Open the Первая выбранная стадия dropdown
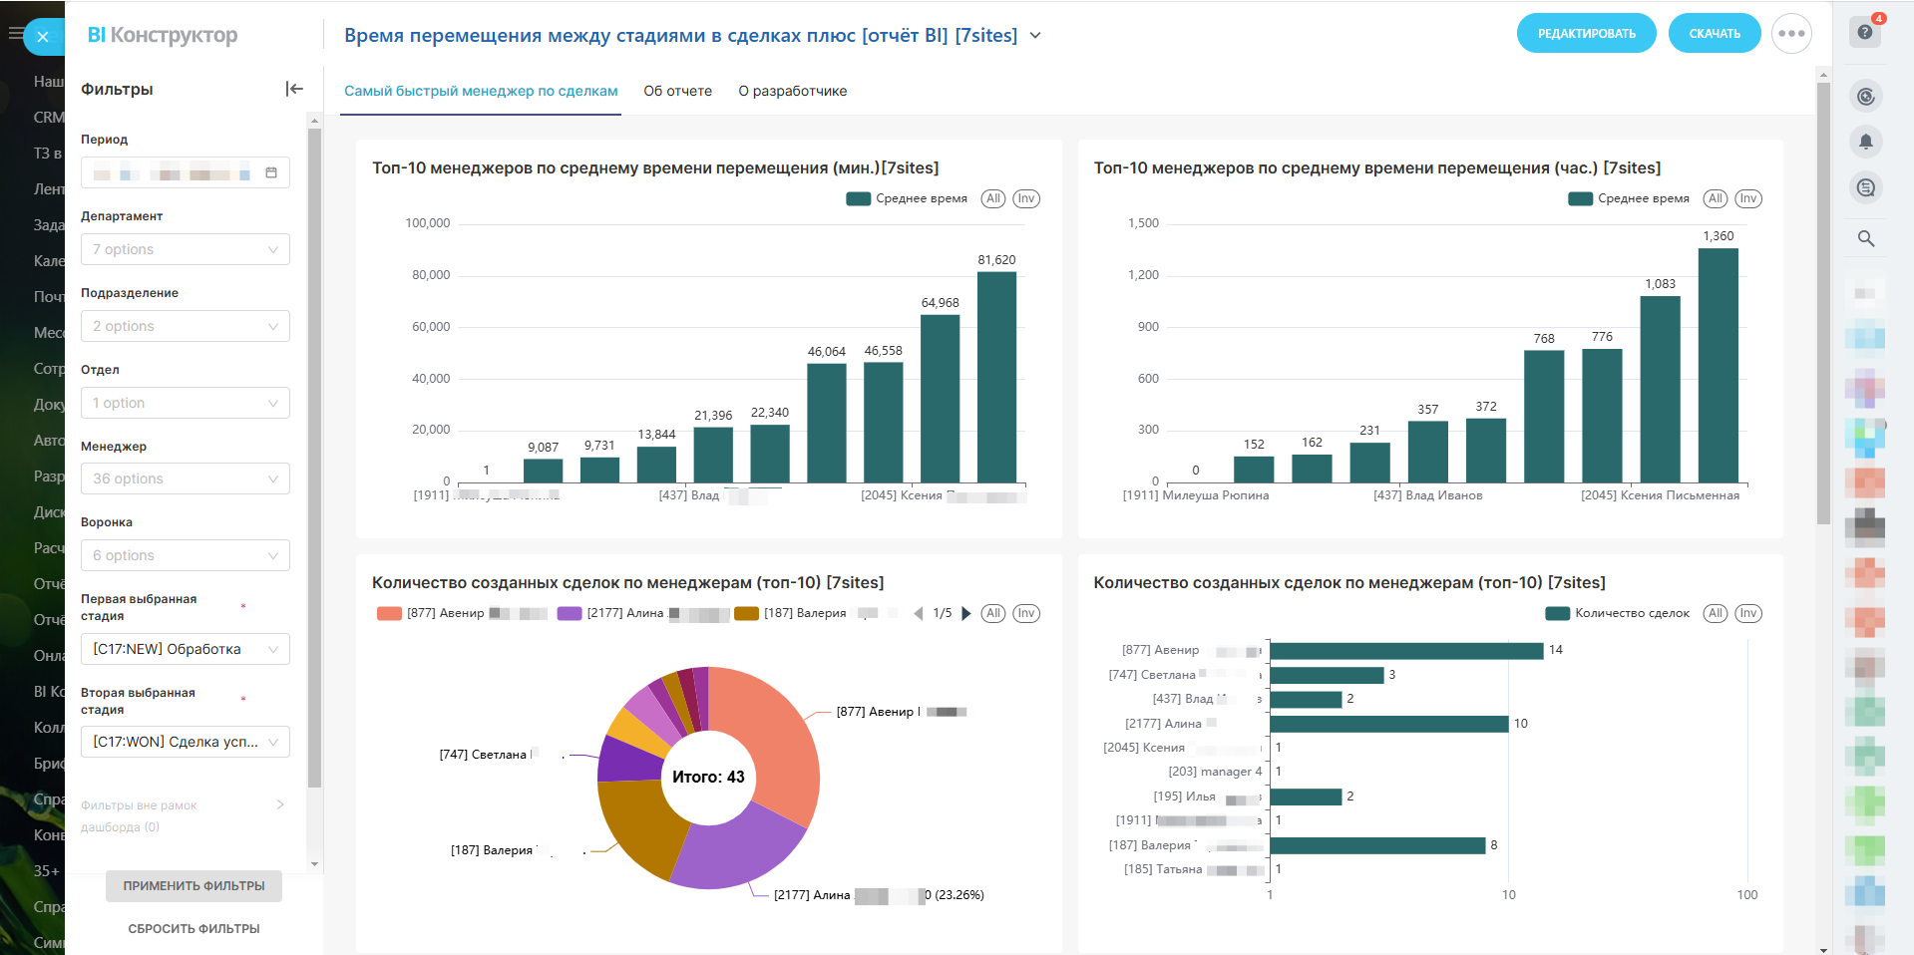The image size is (1914, 955). tap(186, 649)
